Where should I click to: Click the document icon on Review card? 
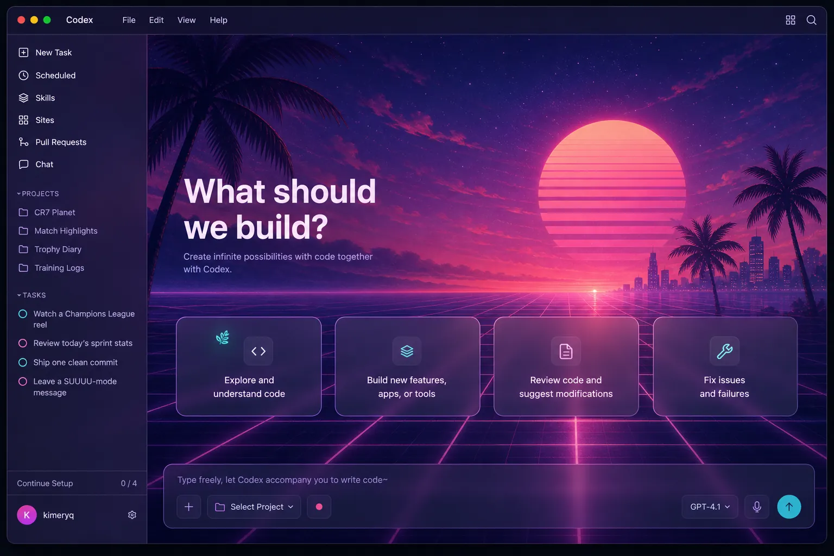pyautogui.click(x=566, y=351)
